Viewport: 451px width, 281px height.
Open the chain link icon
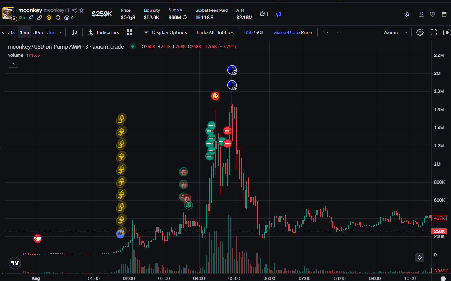pyautogui.click(x=40, y=18)
